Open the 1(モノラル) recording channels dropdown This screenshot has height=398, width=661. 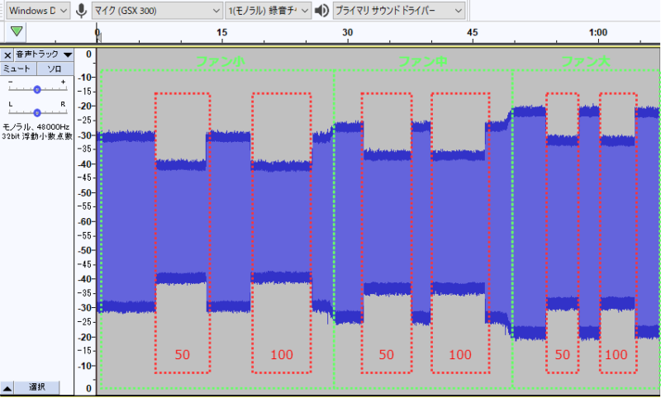point(268,11)
